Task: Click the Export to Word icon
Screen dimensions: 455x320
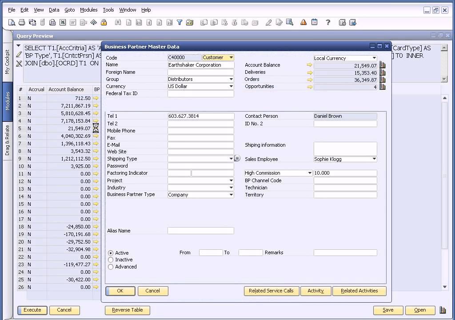Action: tap(73, 22)
